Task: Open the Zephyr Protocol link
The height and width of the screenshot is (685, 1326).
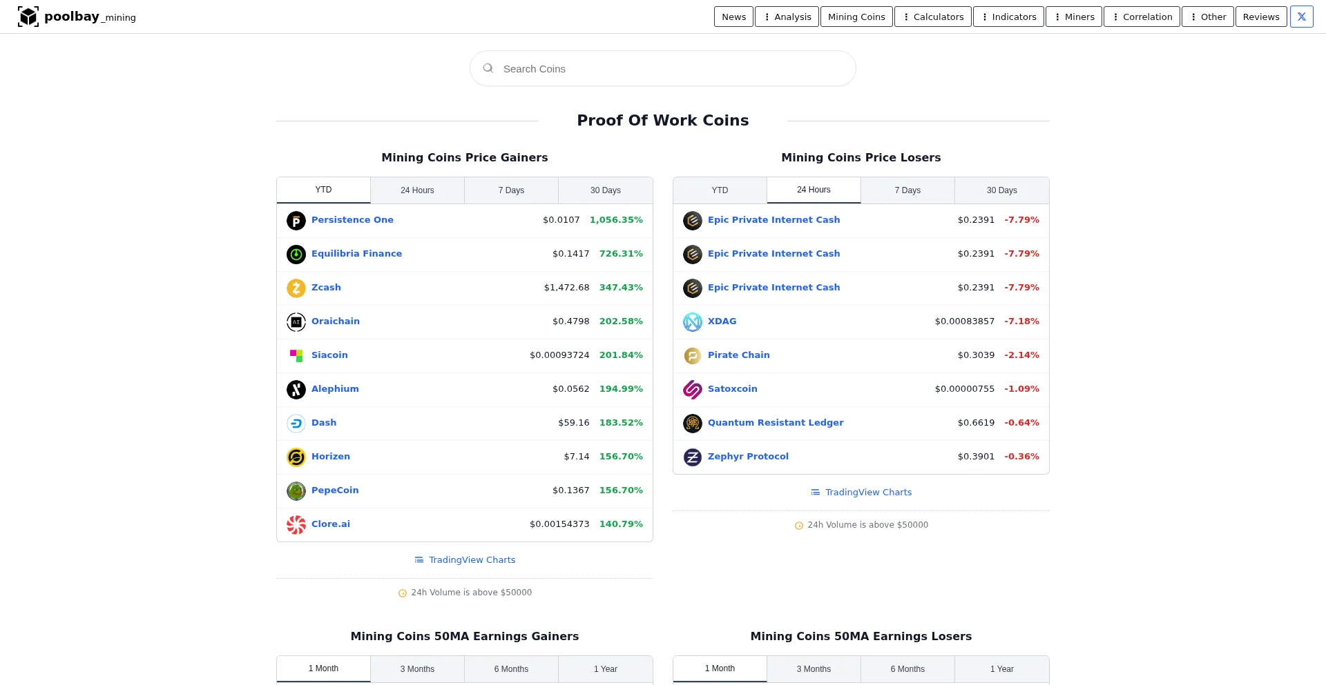Action: coord(748,457)
